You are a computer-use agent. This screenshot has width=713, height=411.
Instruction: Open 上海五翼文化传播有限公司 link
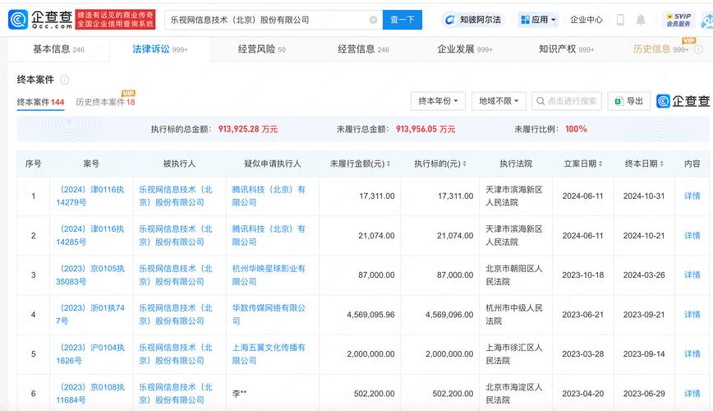click(x=269, y=354)
